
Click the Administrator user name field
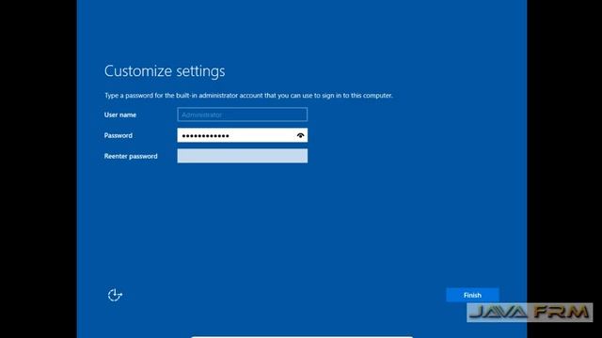click(243, 115)
